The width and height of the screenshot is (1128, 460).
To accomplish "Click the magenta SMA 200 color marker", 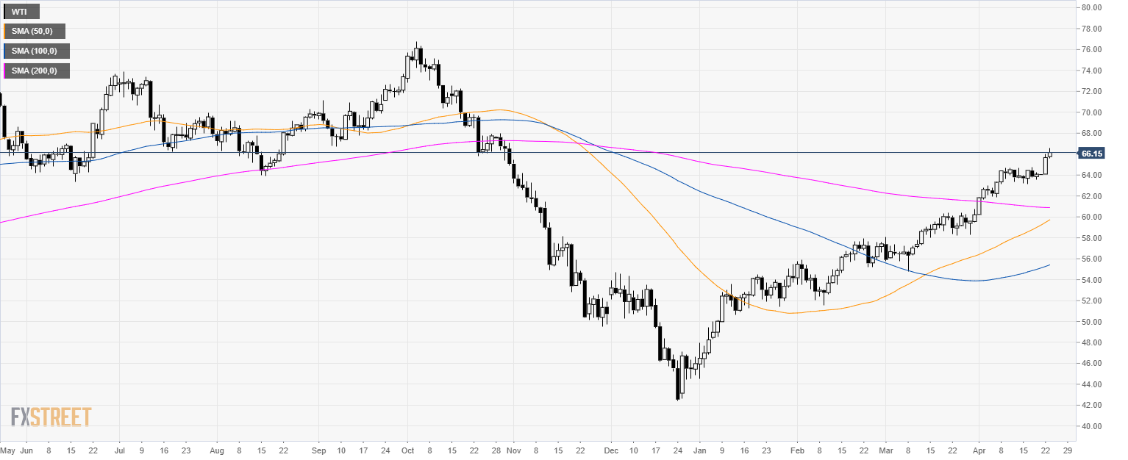I will pos(4,71).
